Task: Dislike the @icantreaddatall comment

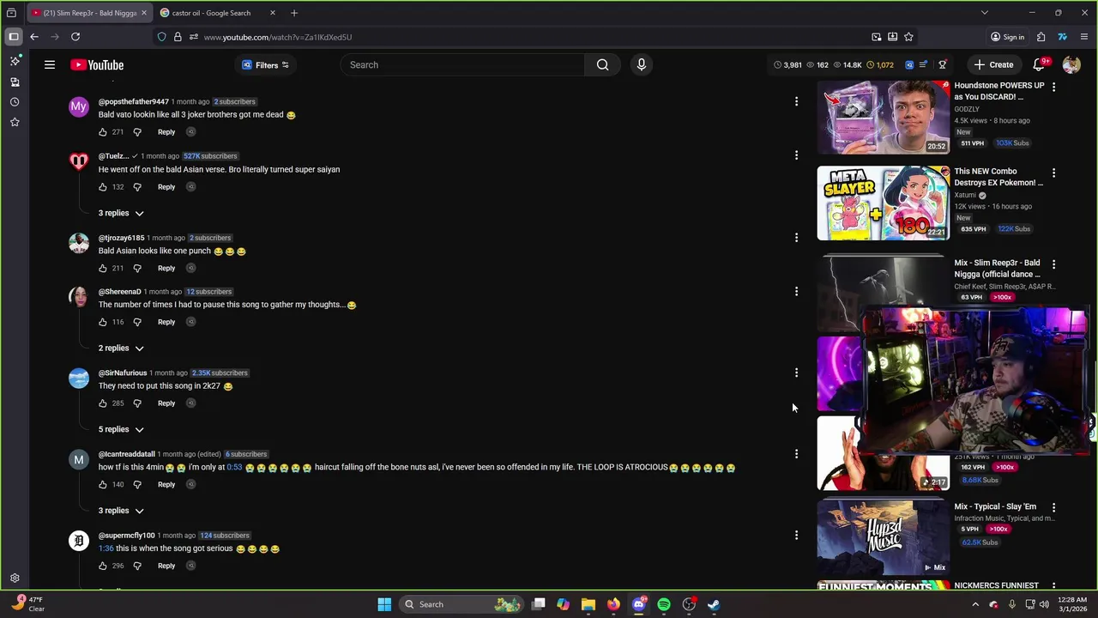Action: (137, 485)
